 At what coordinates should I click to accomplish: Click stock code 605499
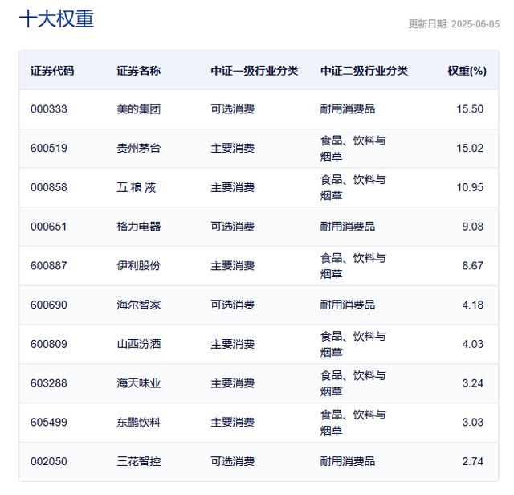click(49, 423)
